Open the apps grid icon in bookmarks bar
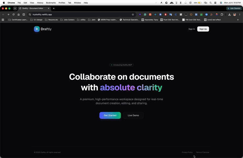The height and width of the screenshot is (158, 243). click(x=3, y=20)
